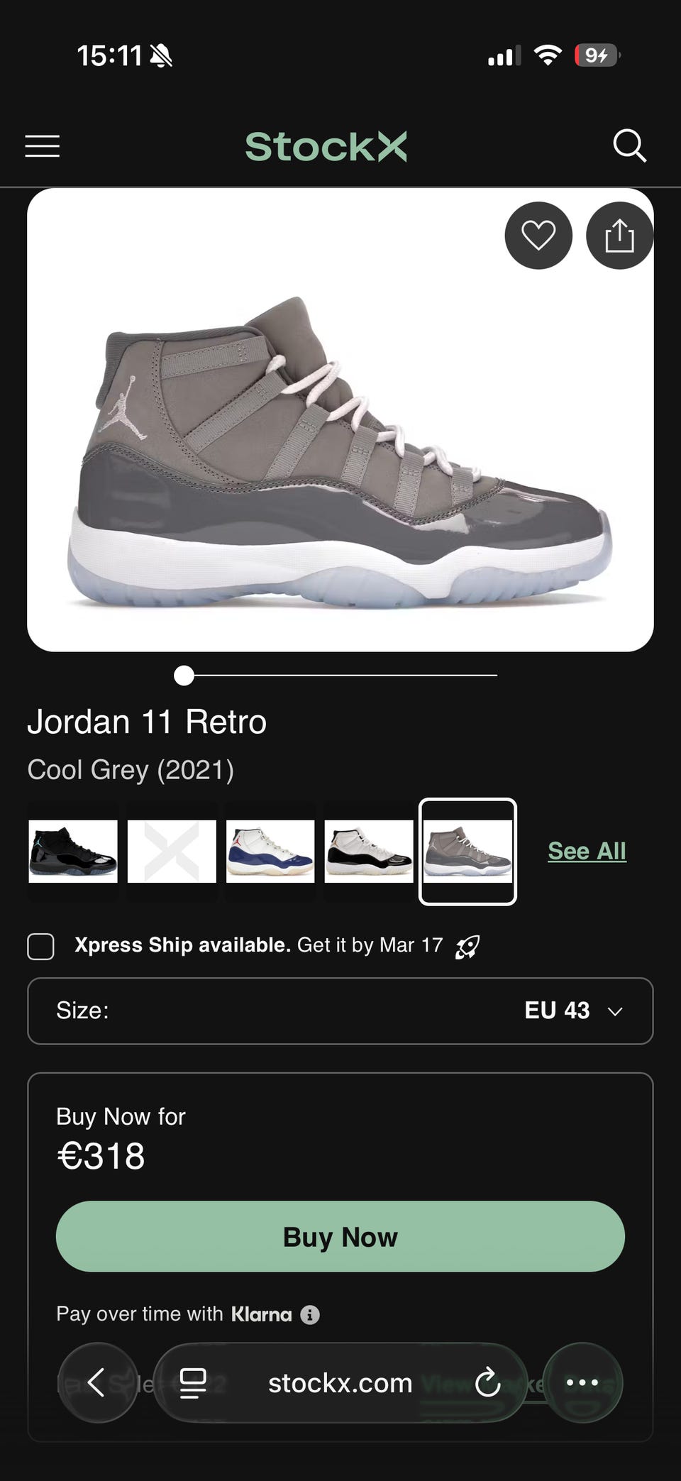Open the browser page tools icon
681x1481 pixels.
coord(193,1383)
